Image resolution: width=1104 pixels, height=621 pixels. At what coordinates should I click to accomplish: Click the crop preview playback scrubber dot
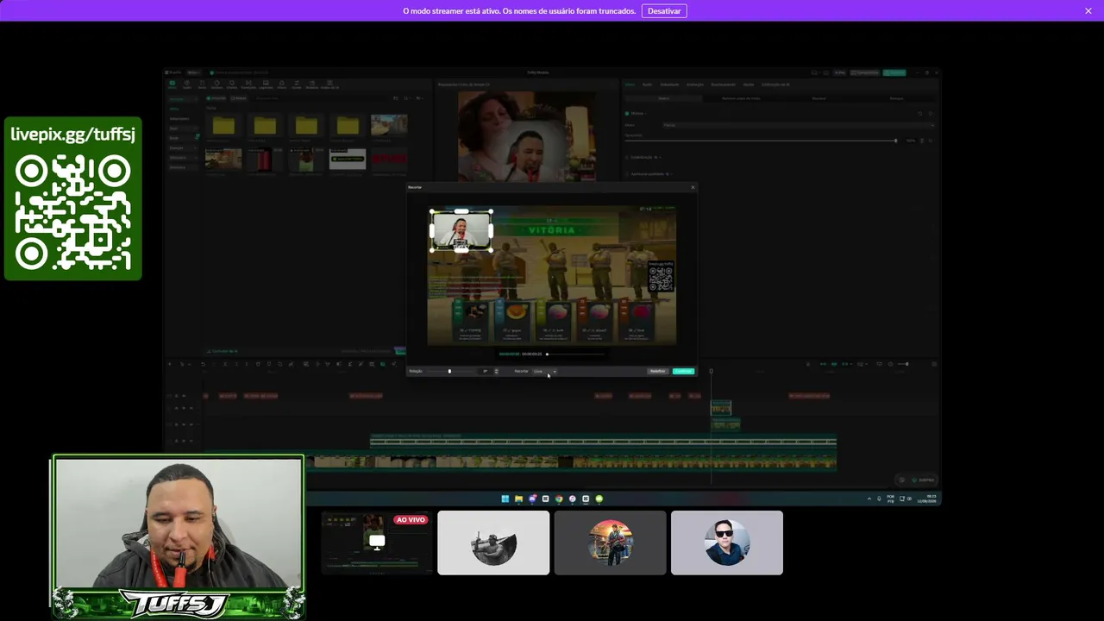tap(547, 354)
